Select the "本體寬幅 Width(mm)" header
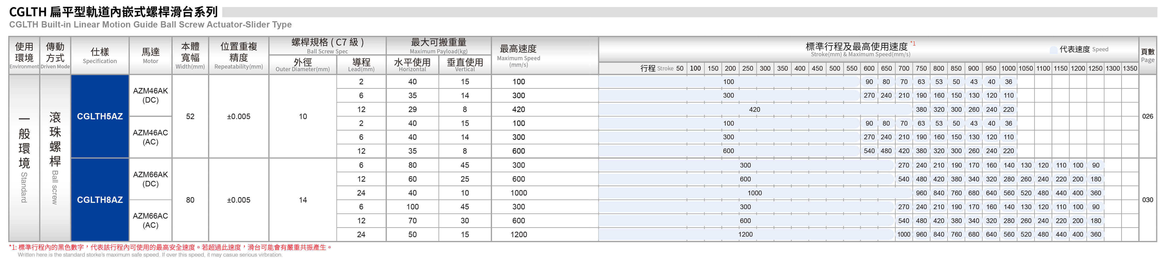 point(190,55)
